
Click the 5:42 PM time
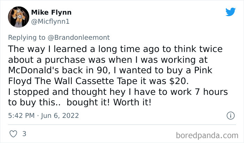click(x=20, y=115)
